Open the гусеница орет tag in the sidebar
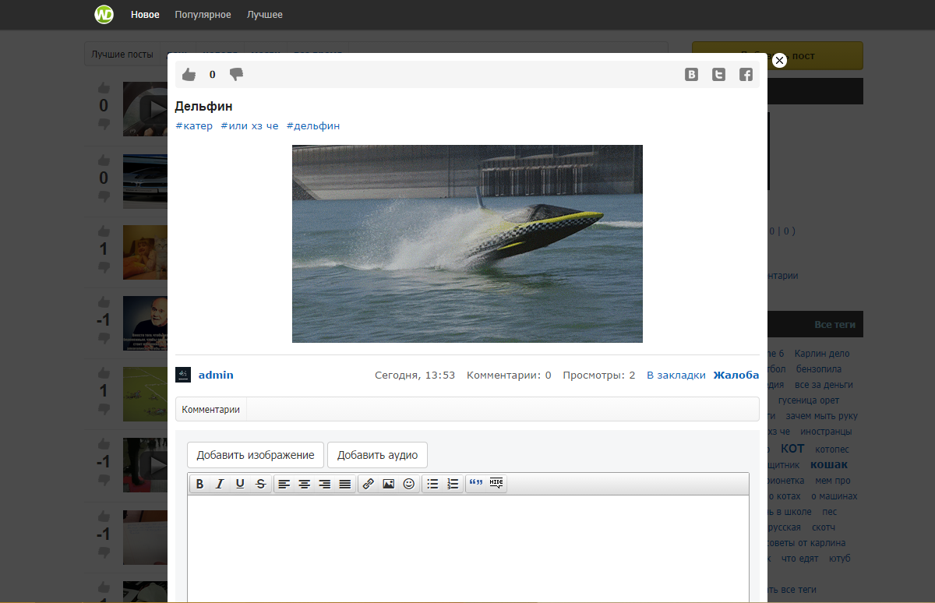This screenshot has height=603, width=935. (809, 400)
